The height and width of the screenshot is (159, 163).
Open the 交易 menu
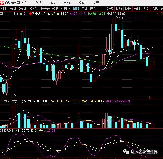pos(96,3)
